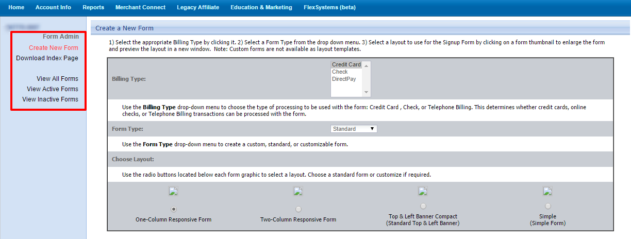The image size is (631, 239).
Task: Pick the Simple Form layout radio button
Action: [547, 206]
